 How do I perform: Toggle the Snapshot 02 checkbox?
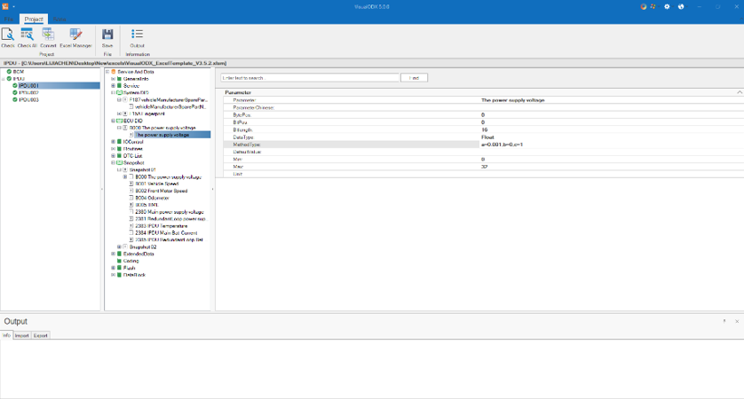coord(124,246)
